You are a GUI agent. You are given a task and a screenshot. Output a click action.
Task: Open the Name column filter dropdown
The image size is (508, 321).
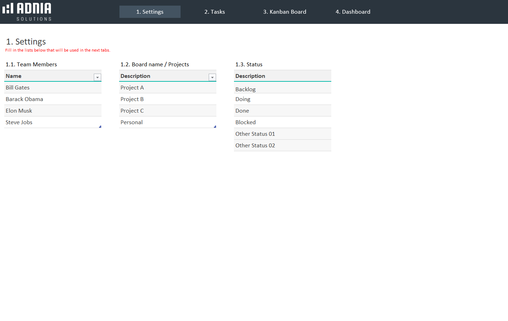coord(97,77)
